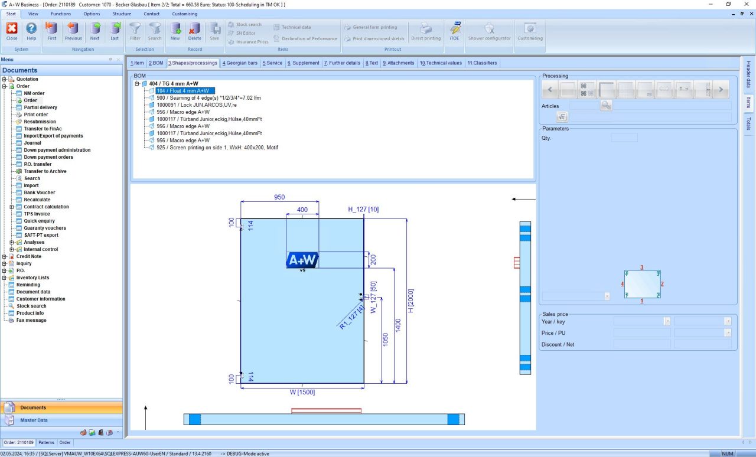The width and height of the screenshot is (756, 457).
Task: Collapse the Order tree node
Action: [4, 86]
